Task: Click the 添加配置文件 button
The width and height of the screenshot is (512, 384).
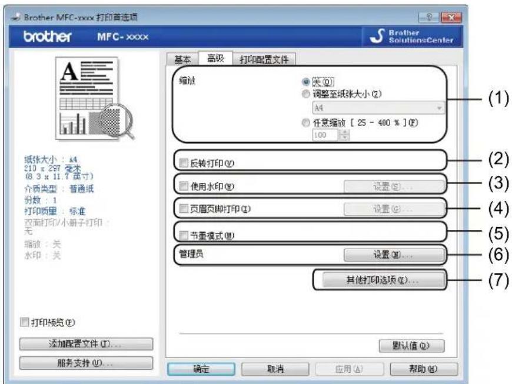Action: coord(86,344)
